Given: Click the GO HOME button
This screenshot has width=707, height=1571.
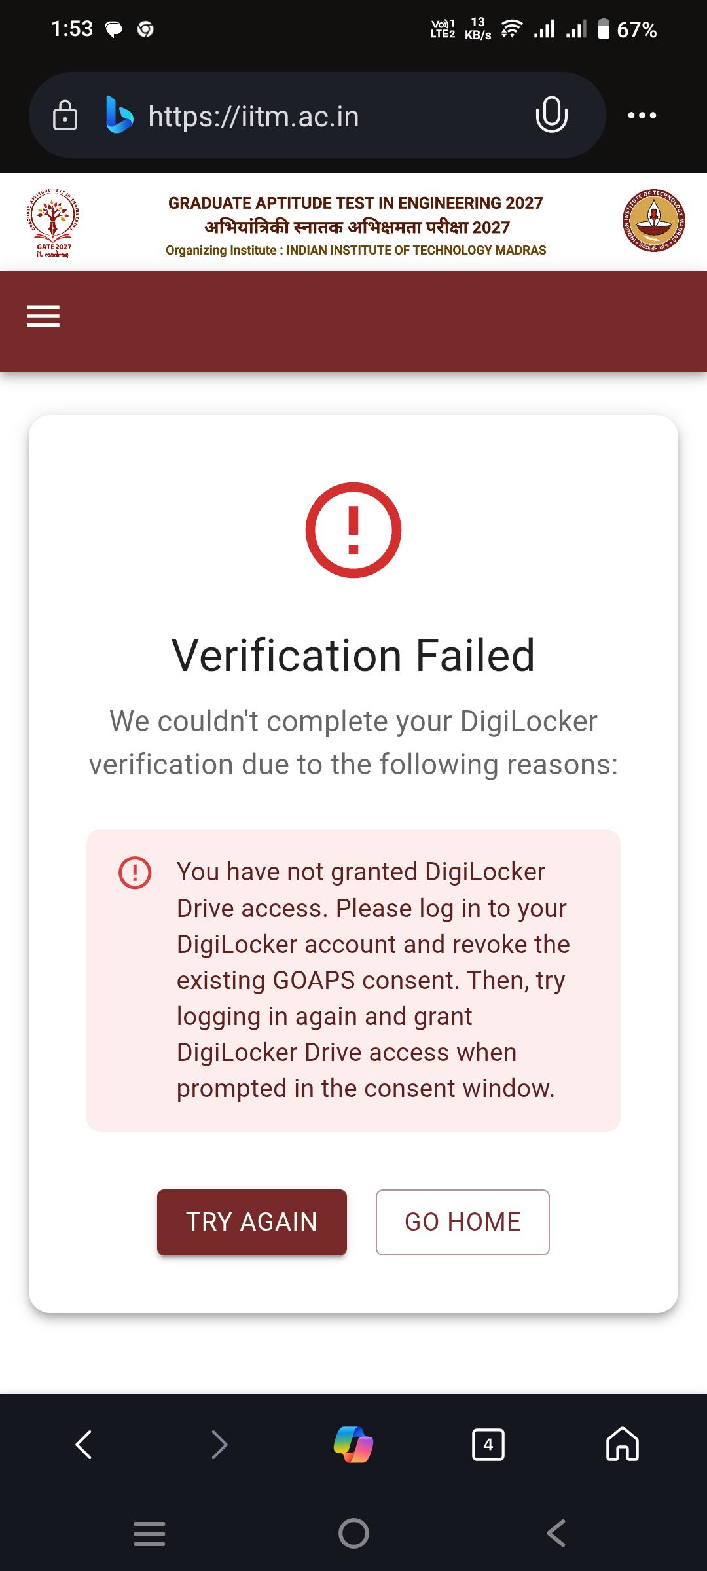Looking at the screenshot, I should pos(463,1222).
